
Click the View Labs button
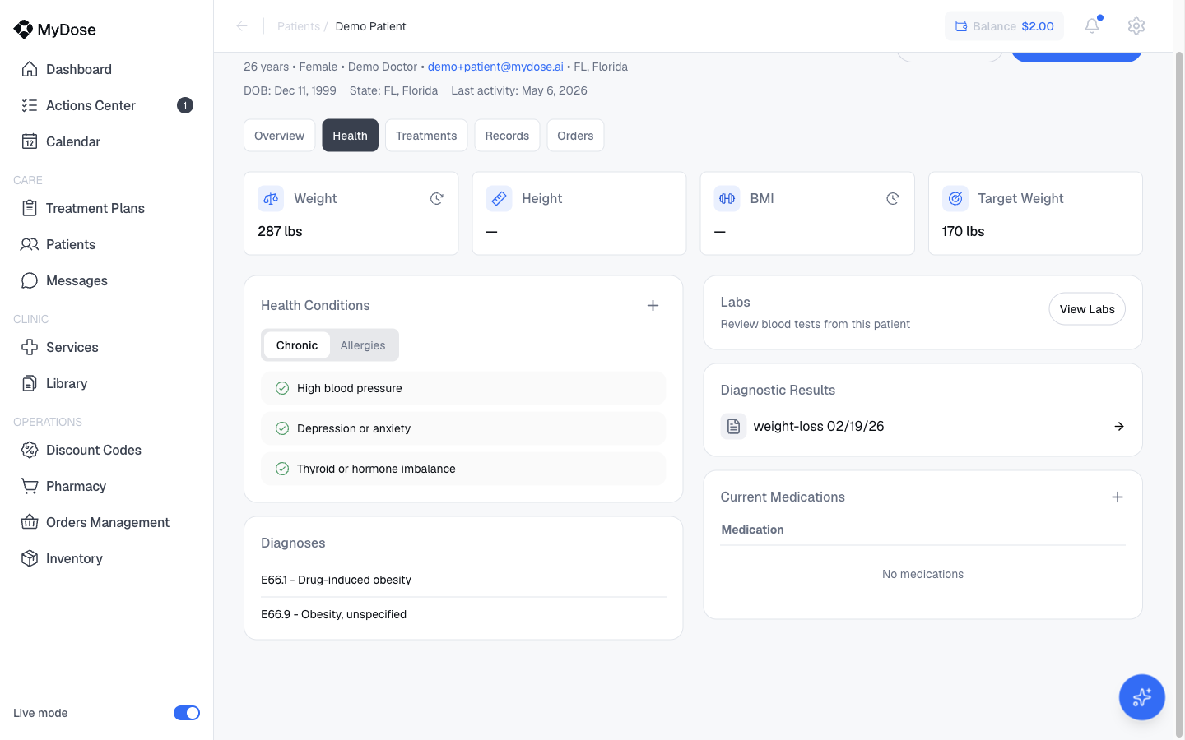[1087, 309]
